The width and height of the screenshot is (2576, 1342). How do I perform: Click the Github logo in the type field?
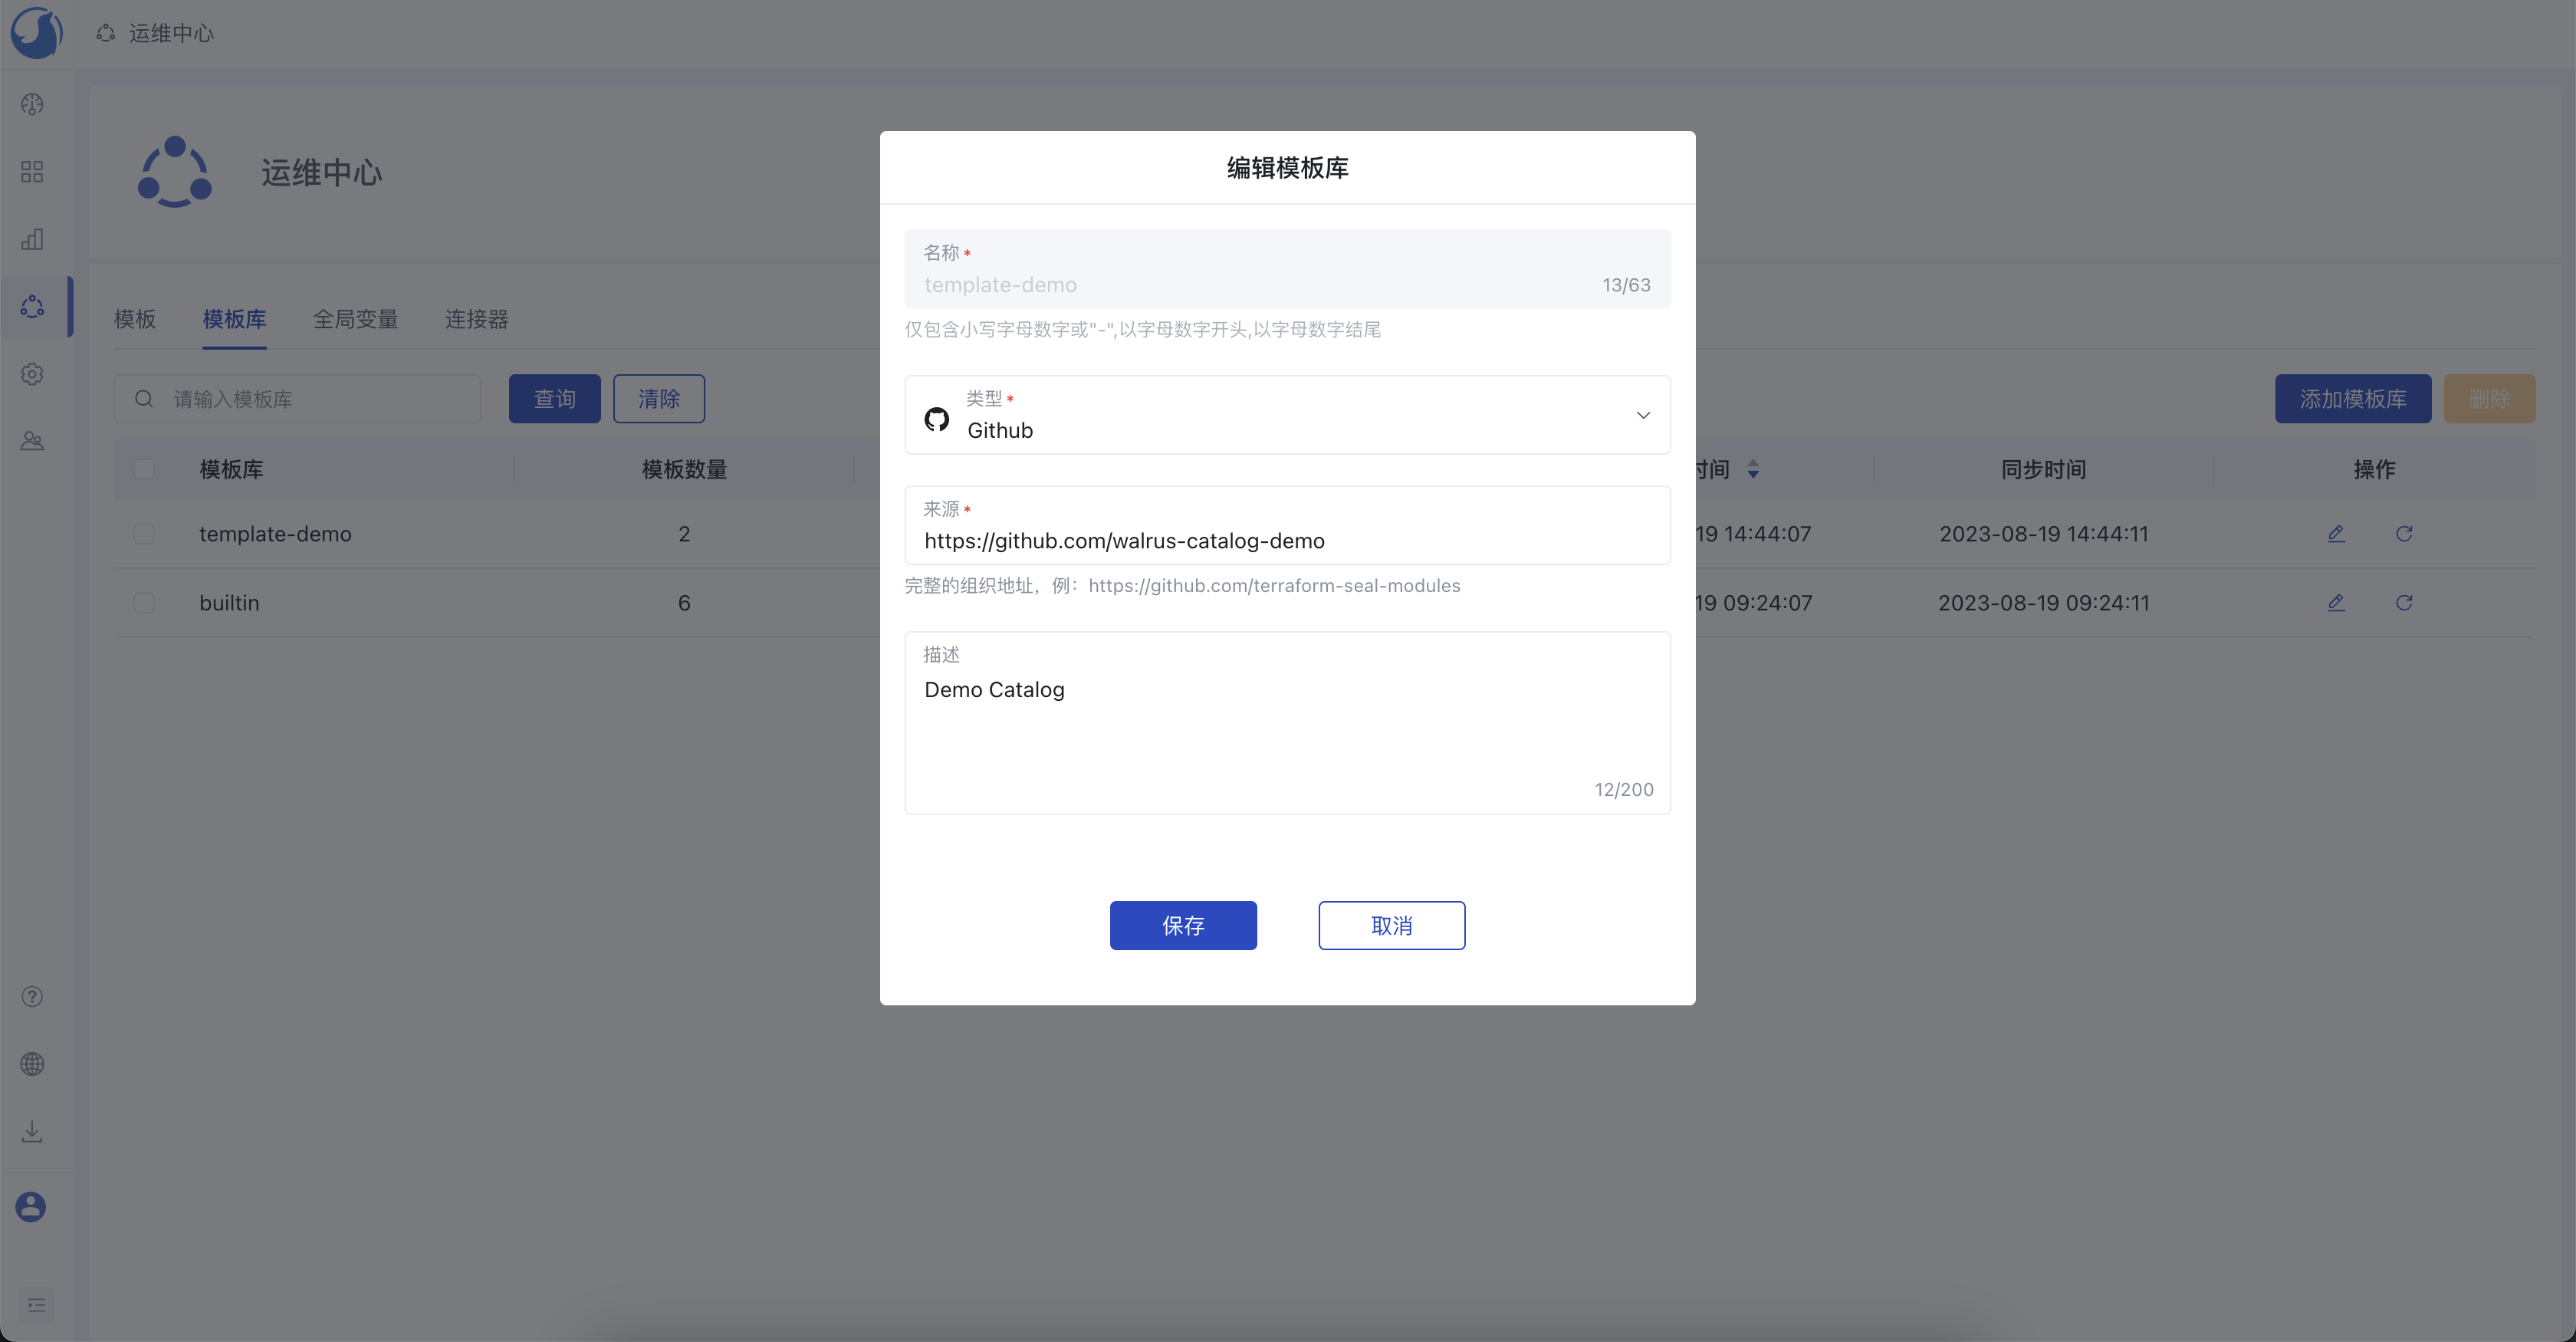pyautogui.click(x=937, y=419)
